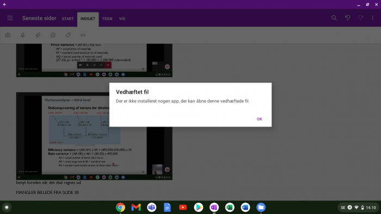Viewport: 381px width, 214px height.
Task: Open Google Play Store from the shelf
Action: [x=199, y=207]
